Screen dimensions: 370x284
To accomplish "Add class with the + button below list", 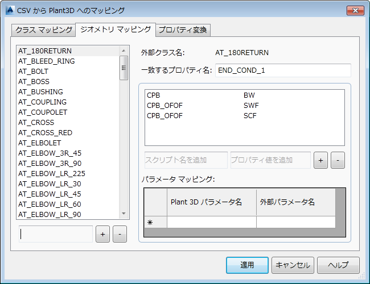I will click(102, 234).
